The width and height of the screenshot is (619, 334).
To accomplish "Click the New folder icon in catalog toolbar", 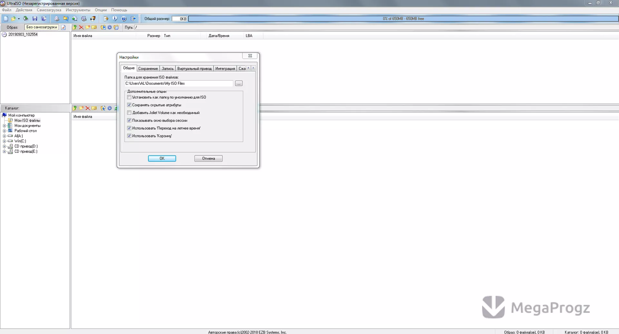I will click(x=81, y=108).
